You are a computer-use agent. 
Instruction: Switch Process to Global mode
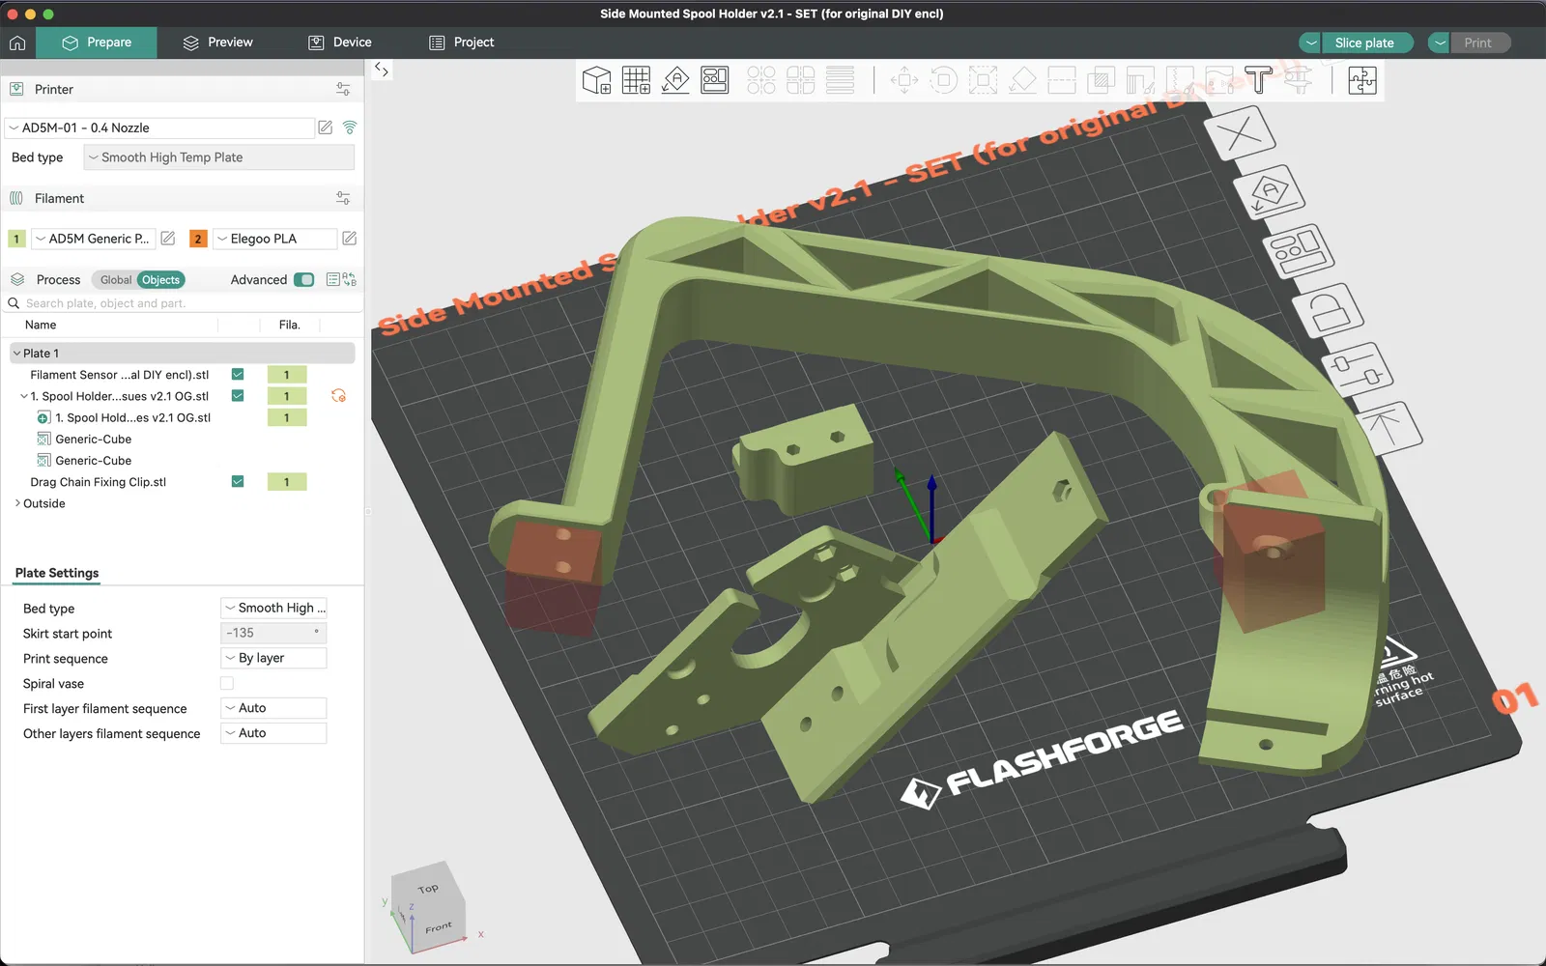pos(115,280)
